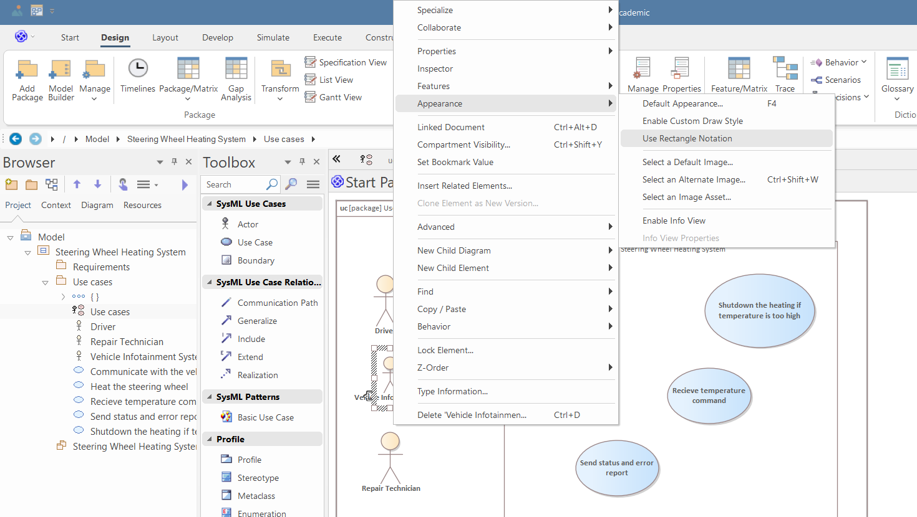This screenshot has height=517, width=917.
Task: Open the Toolbox hamburger menu
Action: tap(313, 184)
